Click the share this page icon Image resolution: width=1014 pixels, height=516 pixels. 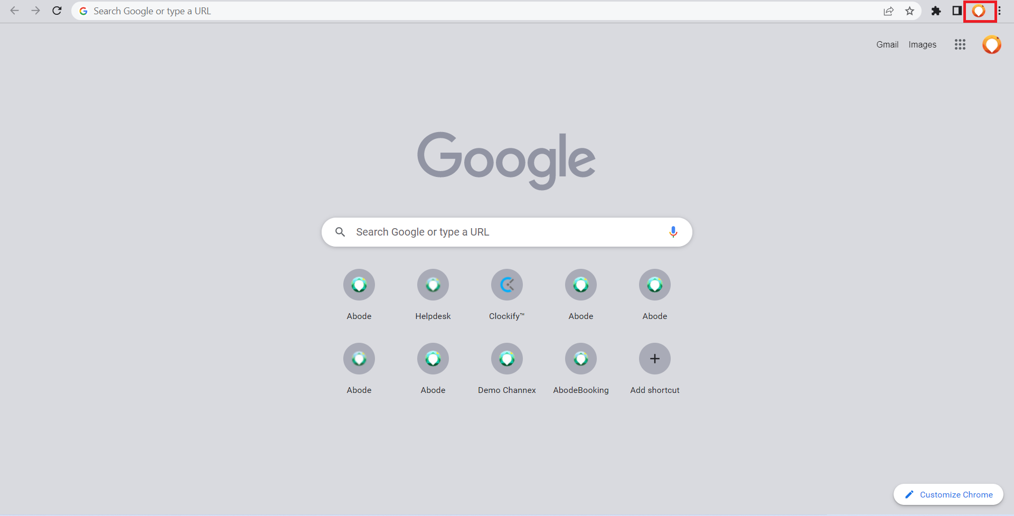pyautogui.click(x=889, y=11)
